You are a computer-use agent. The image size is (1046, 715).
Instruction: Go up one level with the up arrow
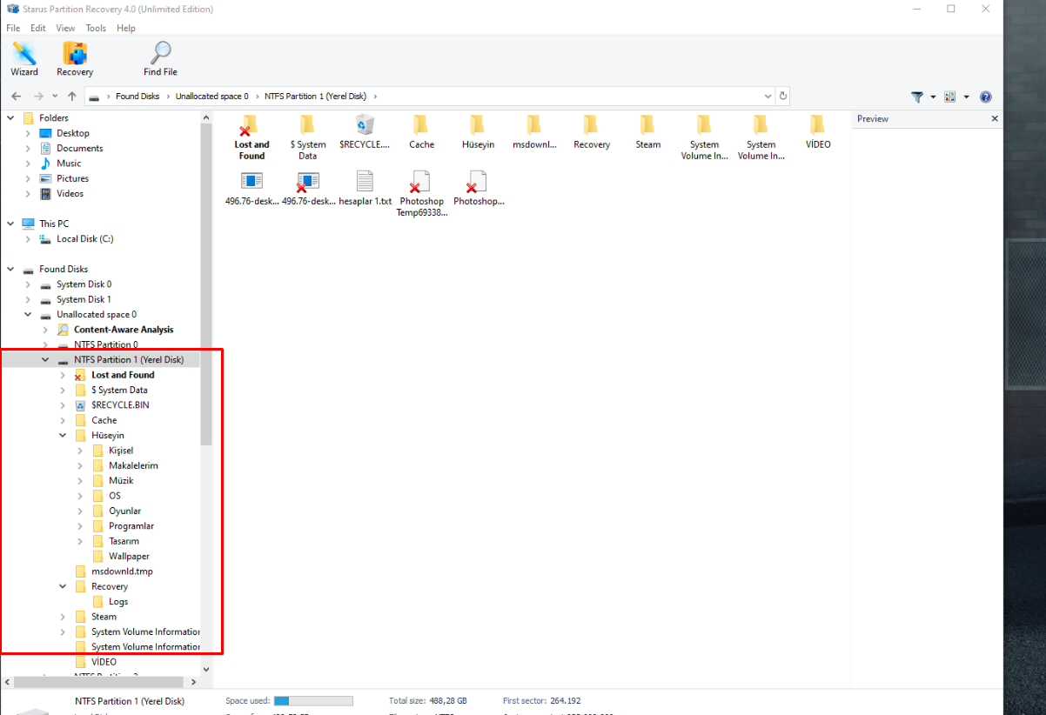click(x=72, y=97)
